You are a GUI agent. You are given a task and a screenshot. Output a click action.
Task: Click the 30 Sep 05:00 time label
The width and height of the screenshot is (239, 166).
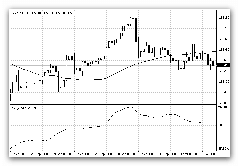click(x=126, y=154)
